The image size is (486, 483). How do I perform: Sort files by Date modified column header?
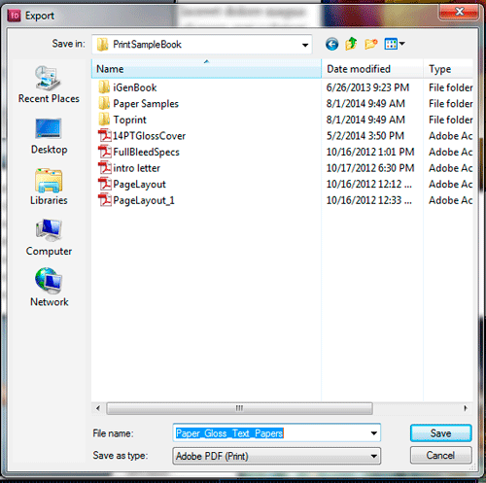[x=372, y=69]
